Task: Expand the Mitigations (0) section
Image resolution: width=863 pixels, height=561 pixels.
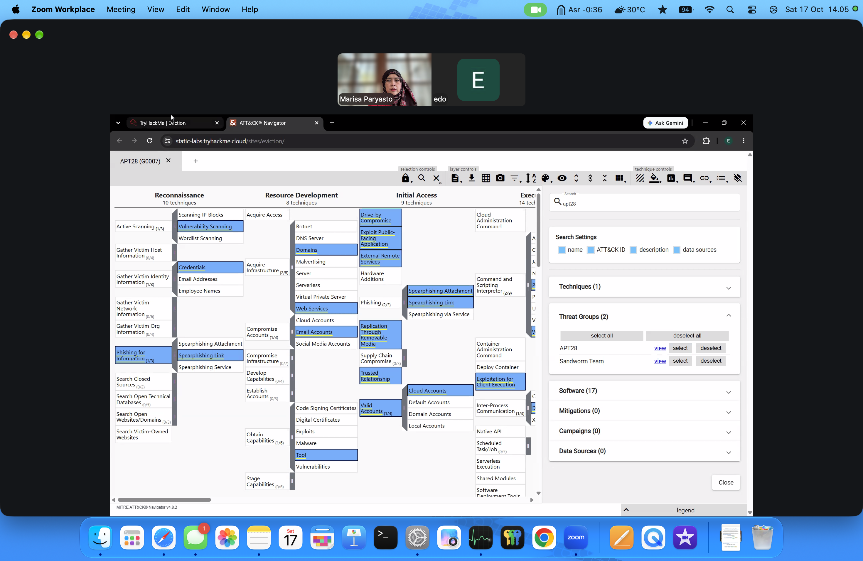Action: click(x=644, y=410)
